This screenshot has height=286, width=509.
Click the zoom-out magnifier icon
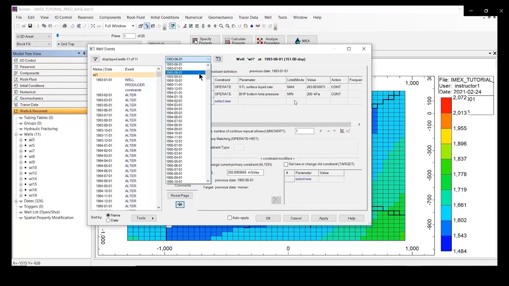click(227, 26)
